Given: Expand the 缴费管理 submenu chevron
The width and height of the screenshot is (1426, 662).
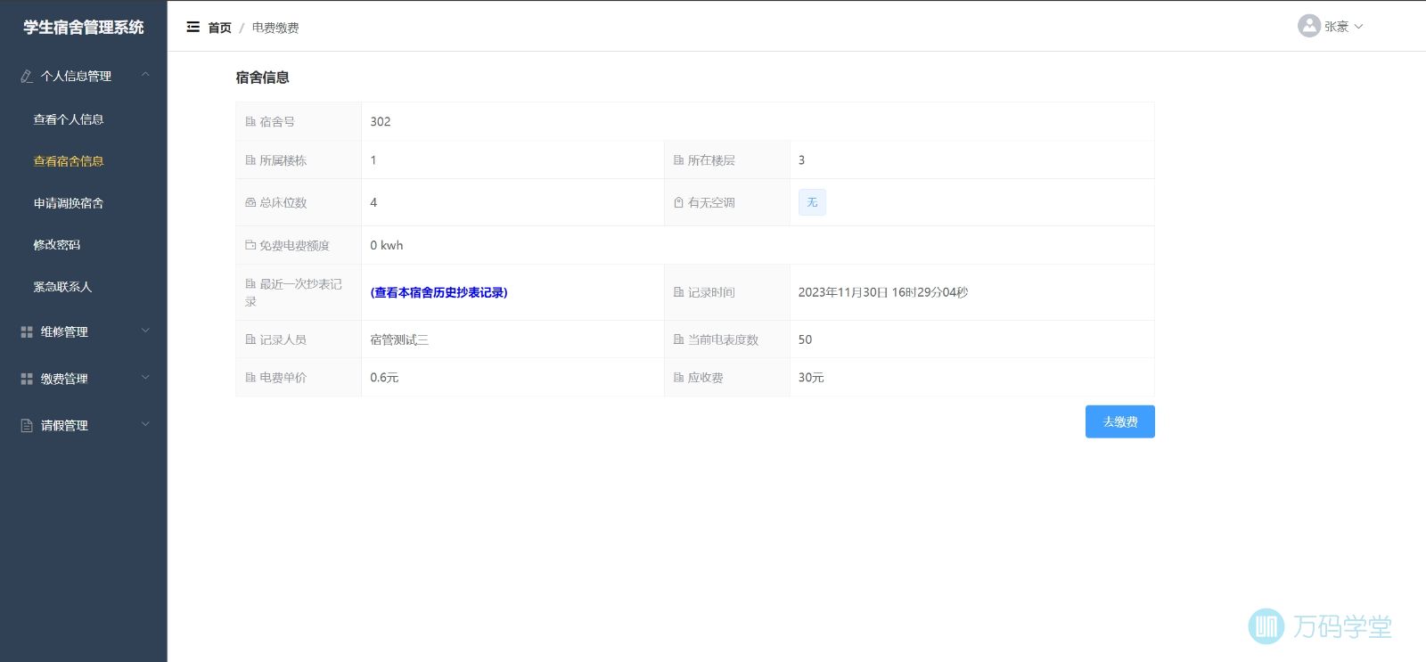Looking at the screenshot, I should (x=145, y=378).
